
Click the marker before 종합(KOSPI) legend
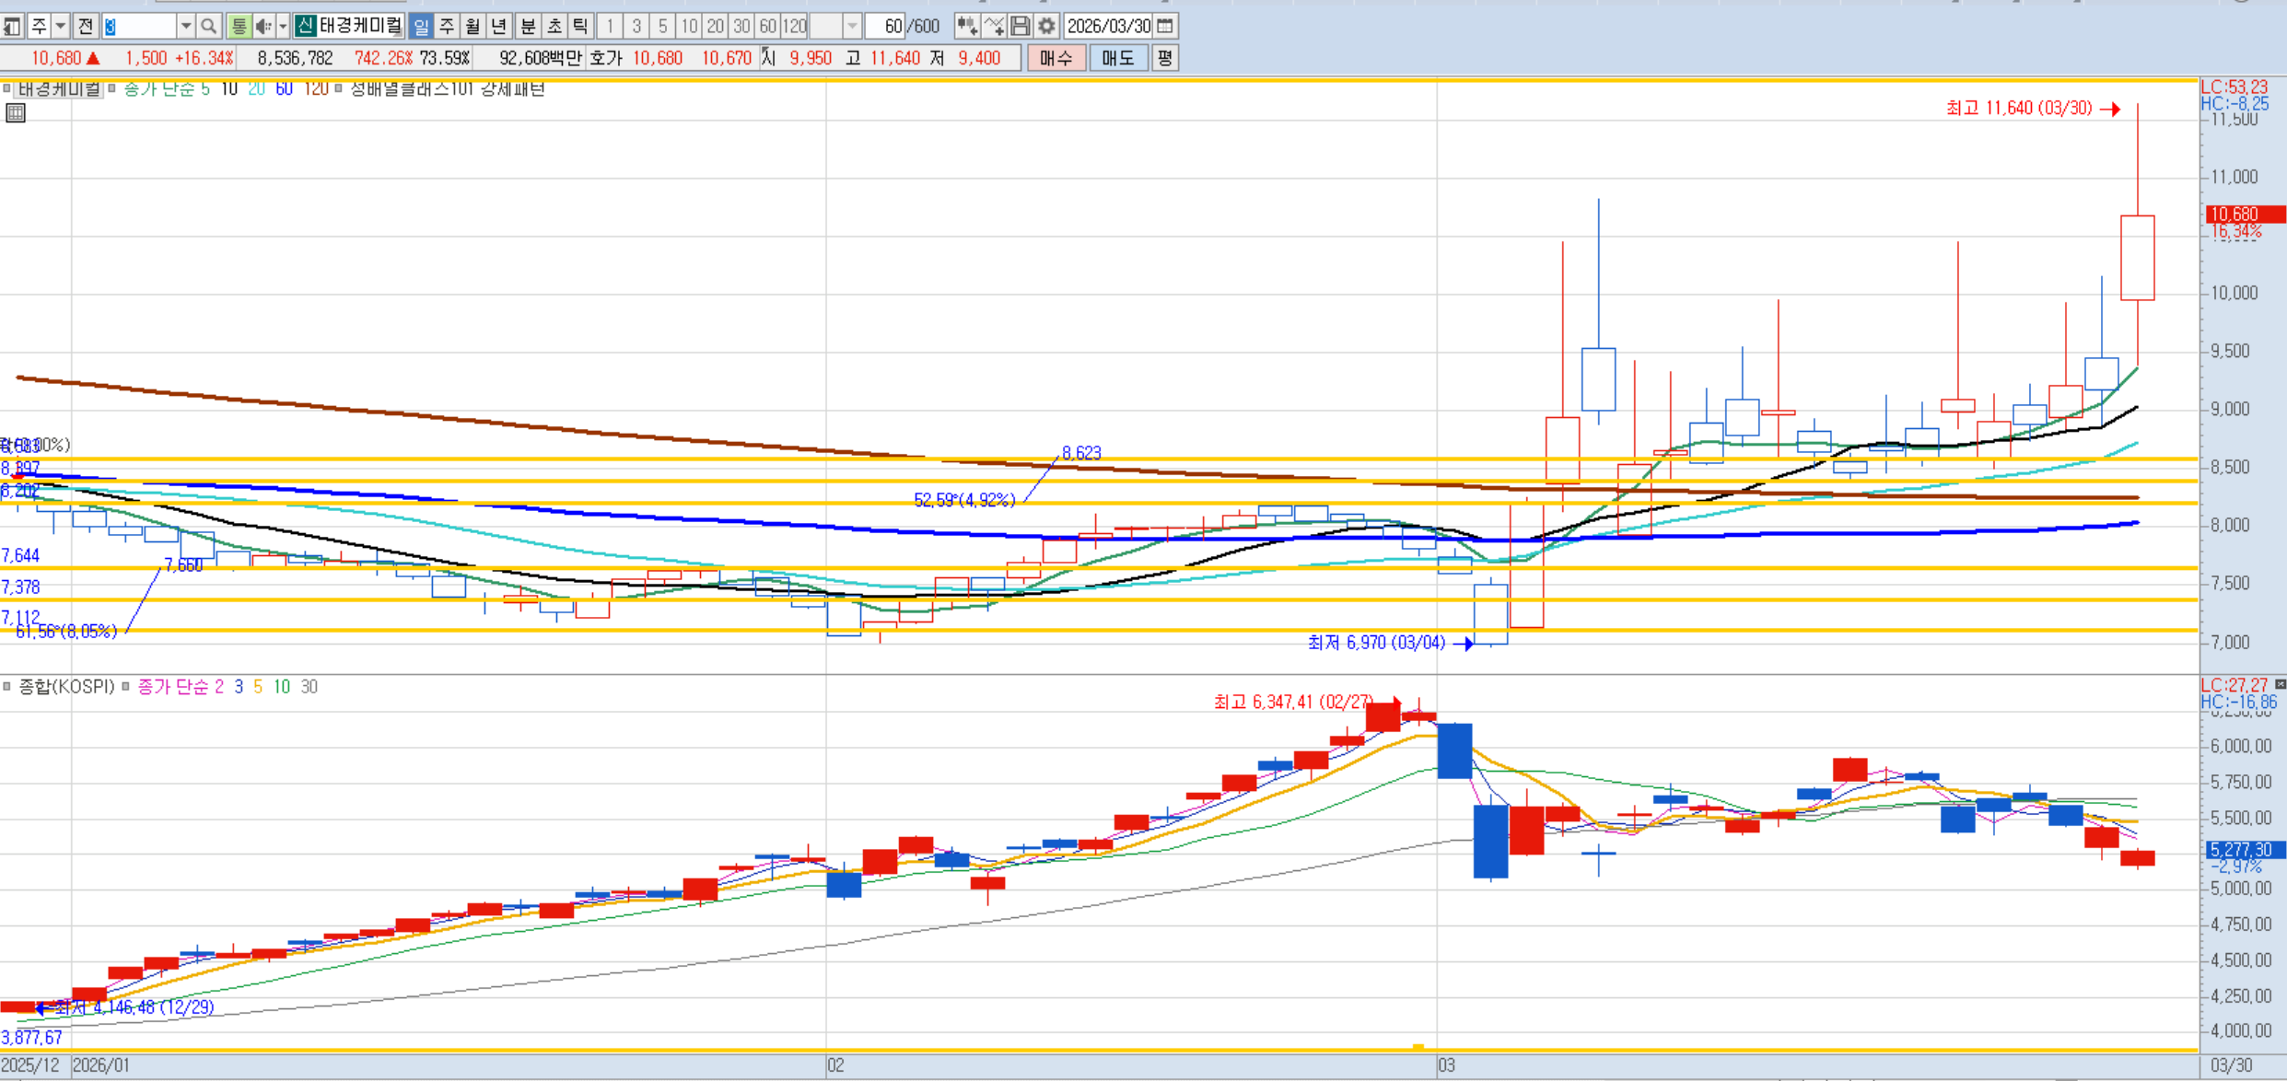(6, 687)
